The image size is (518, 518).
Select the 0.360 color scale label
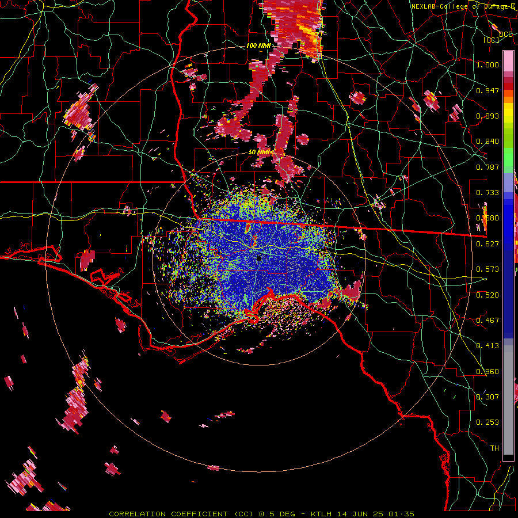click(x=487, y=372)
